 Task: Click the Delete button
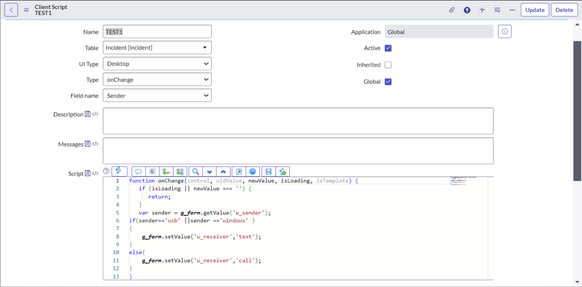(x=564, y=10)
